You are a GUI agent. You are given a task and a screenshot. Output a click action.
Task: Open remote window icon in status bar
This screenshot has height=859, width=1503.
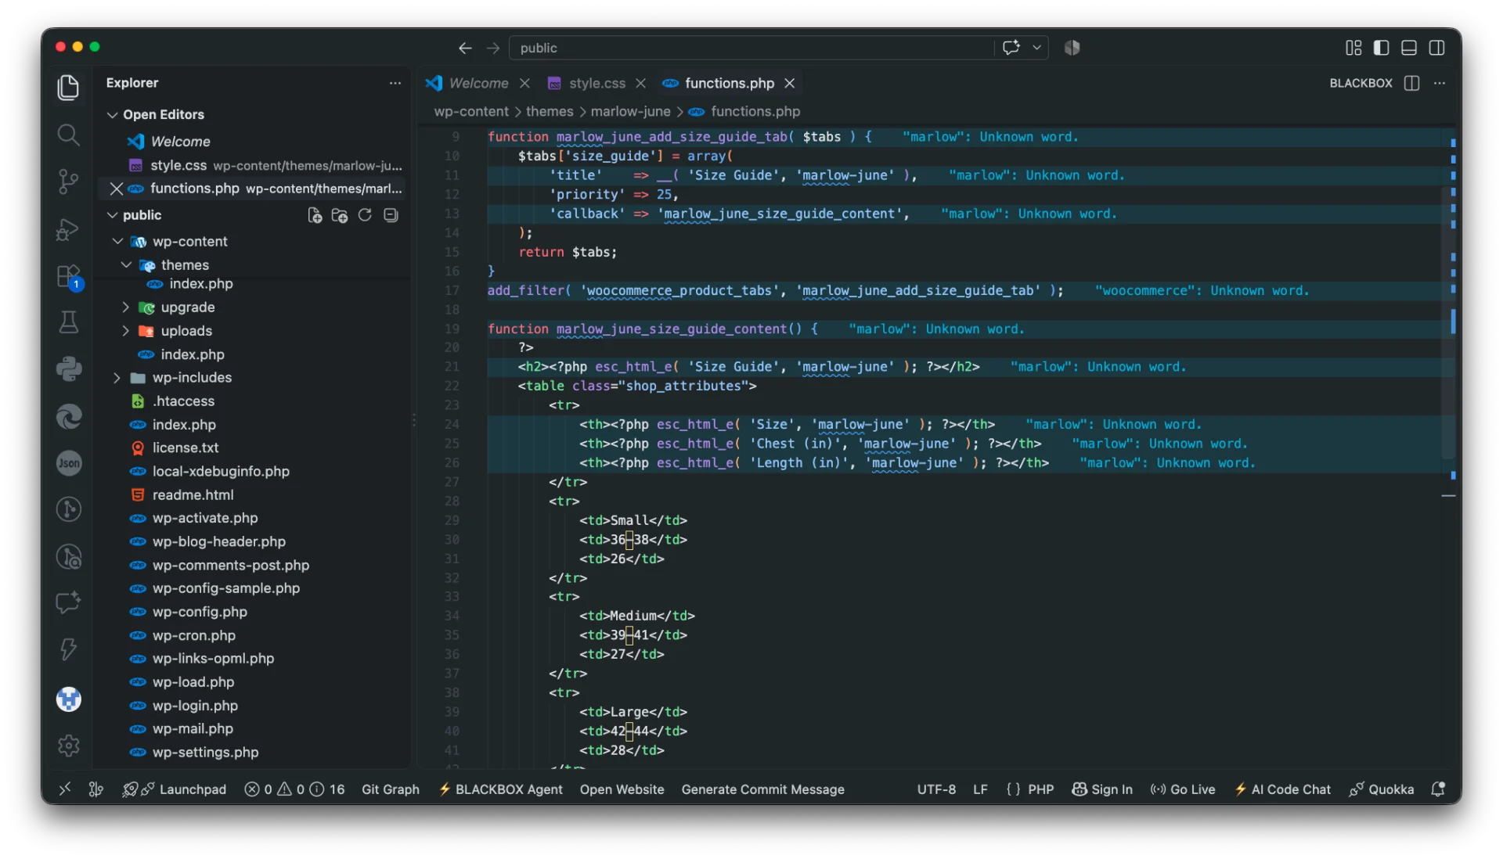coord(65,789)
